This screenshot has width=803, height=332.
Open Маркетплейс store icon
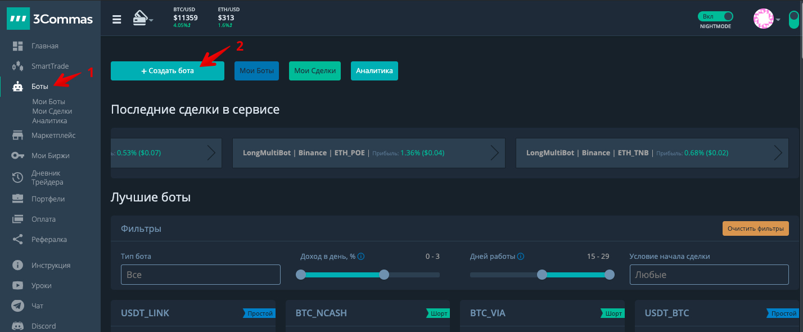pyautogui.click(x=17, y=136)
